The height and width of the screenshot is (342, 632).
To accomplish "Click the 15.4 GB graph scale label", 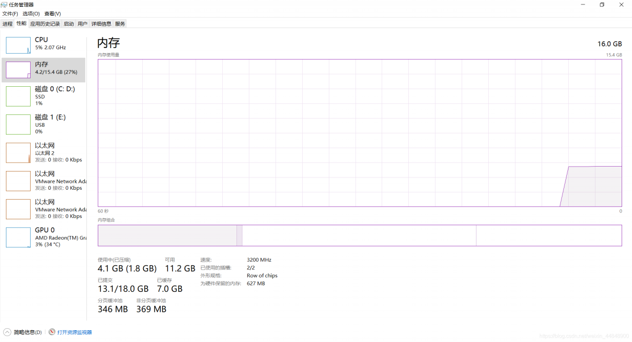I will pyautogui.click(x=614, y=55).
